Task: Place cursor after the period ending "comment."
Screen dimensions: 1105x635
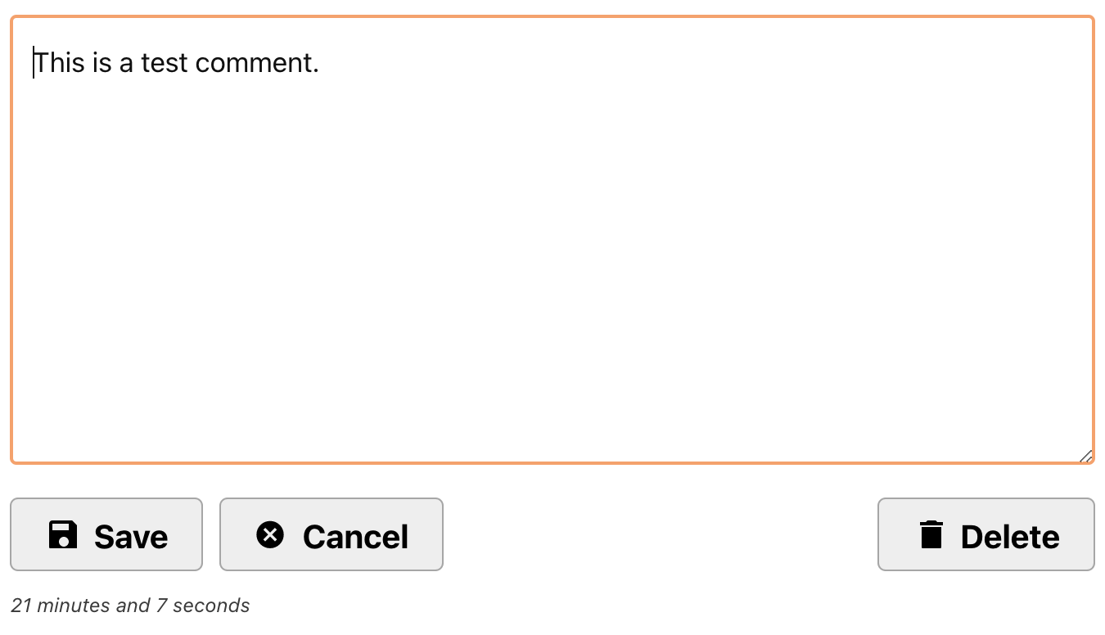Action: 320,63
